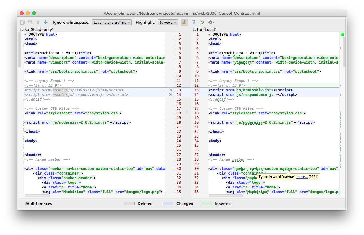Click the Deleted legend color swatch
Viewport: 364px width, 235px height.
pyautogui.click(x=129, y=204)
